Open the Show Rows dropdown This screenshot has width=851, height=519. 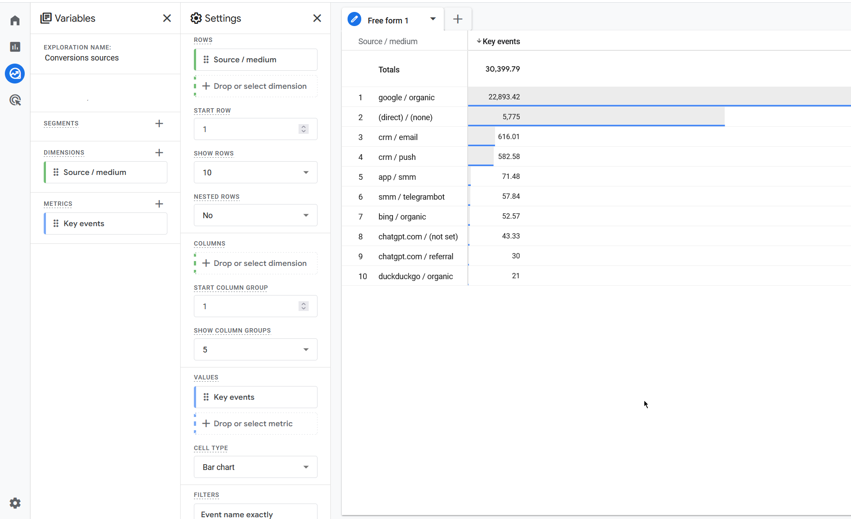[x=255, y=173]
